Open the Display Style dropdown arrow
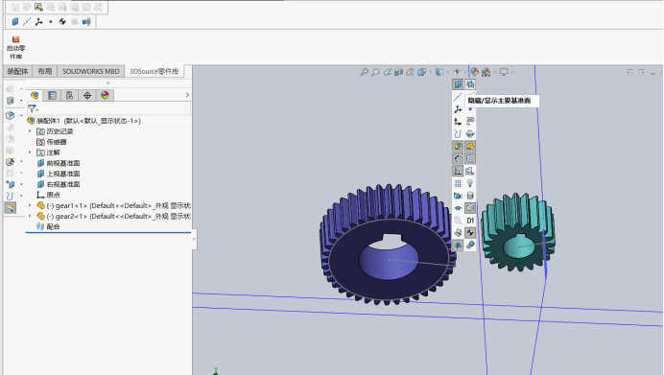 coord(447,72)
